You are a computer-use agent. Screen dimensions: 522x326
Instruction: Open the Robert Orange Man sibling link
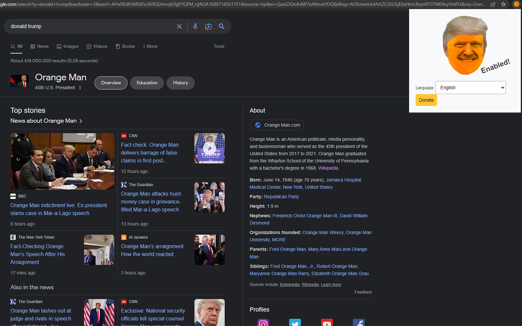pos(337,267)
